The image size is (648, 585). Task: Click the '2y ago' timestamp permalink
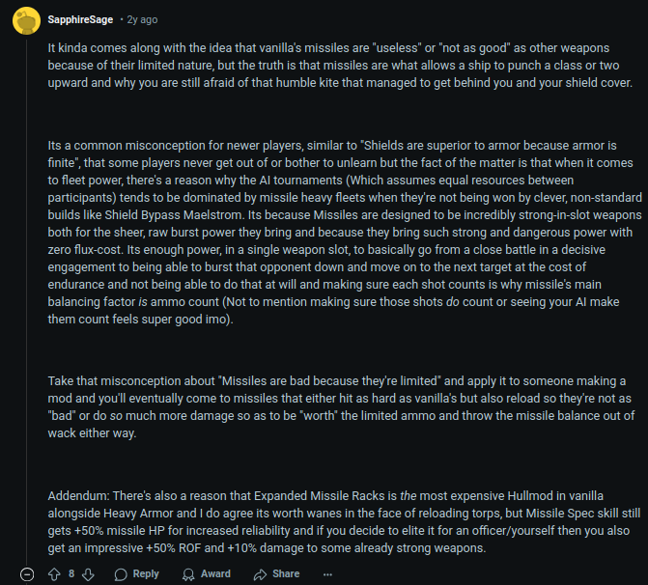click(142, 19)
